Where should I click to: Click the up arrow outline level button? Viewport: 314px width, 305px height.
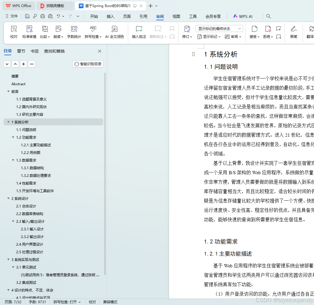click(x=15, y=64)
